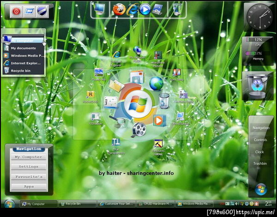Click the Apps button in Navigation panel
This screenshot has width=277, height=217.
point(29,187)
